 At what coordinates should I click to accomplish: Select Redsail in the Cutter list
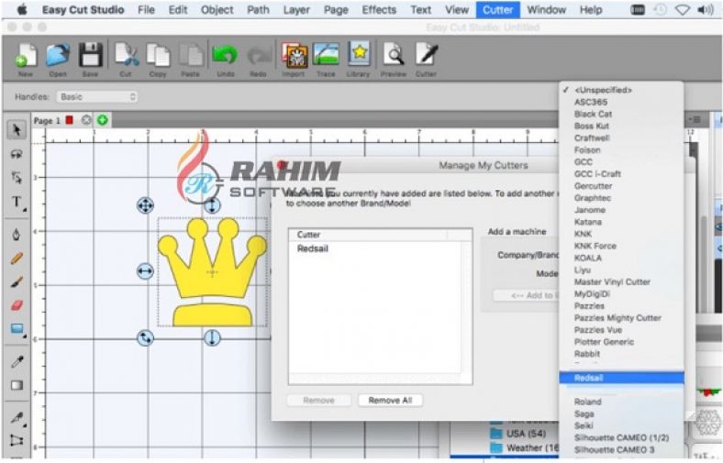314,249
